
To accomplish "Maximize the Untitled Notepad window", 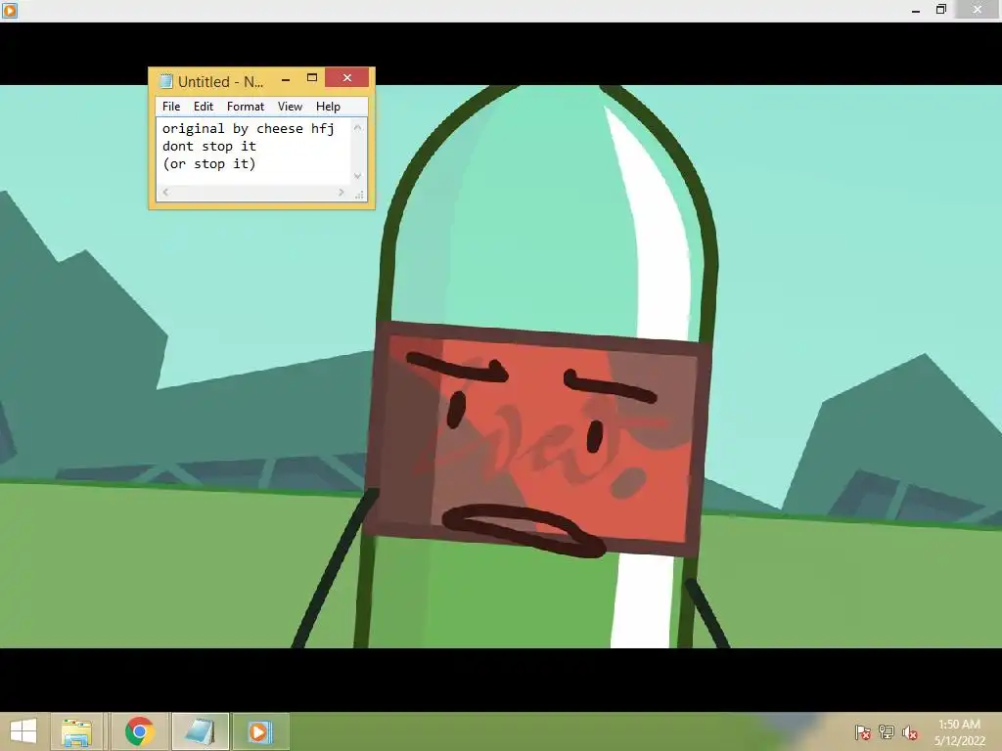I will 312,78.
